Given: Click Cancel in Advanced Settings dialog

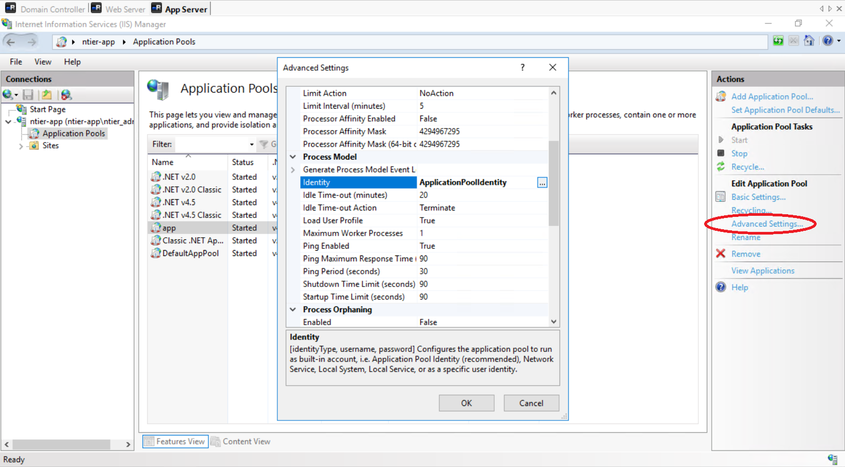Looking at the screenshot, I should coord(531,403).
